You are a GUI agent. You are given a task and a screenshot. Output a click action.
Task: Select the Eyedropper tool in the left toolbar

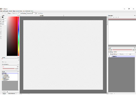click(1, 37)
